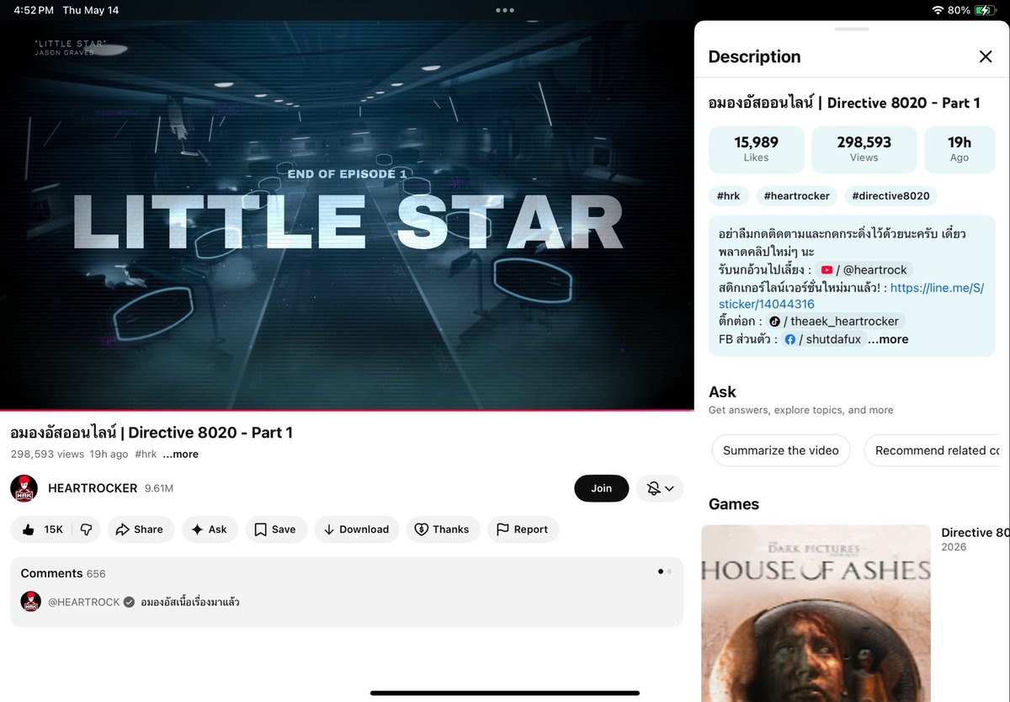The height and width of the screenshot is (702, 1010).
Task: Join the HEARTROCKER channel membership
Action: click(x=601, y=488)
